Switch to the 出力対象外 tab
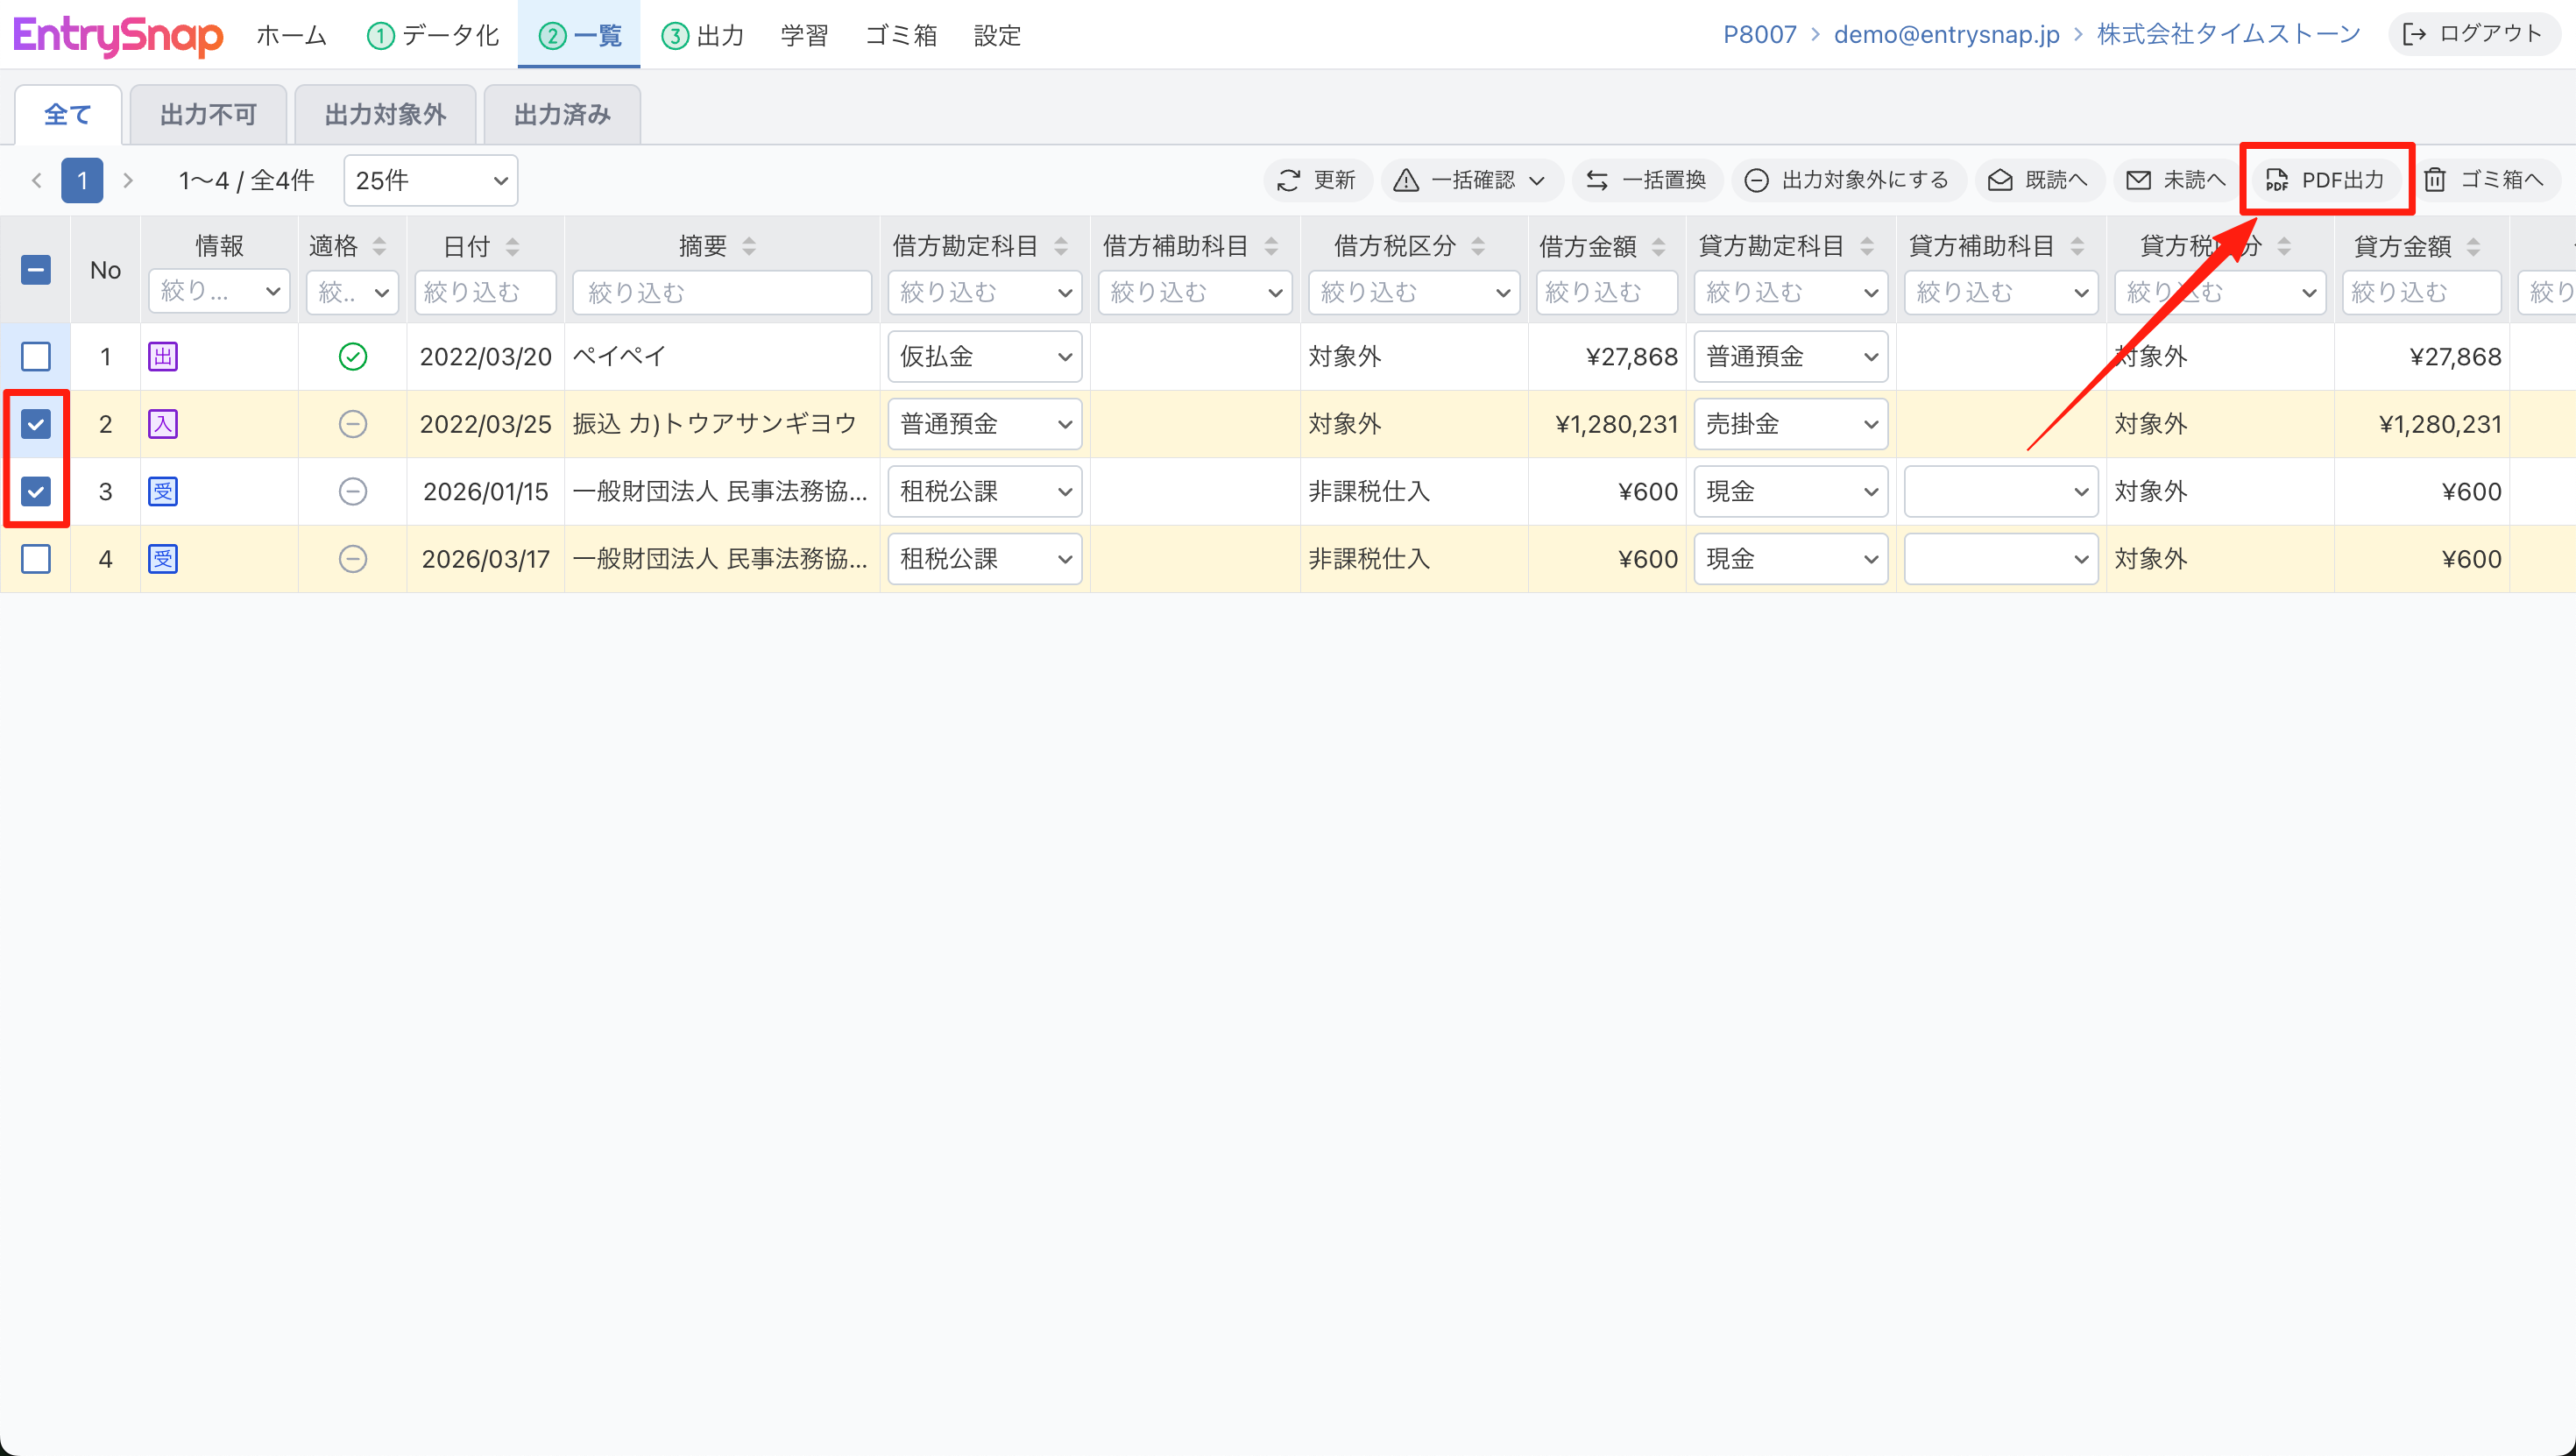Viewport: 2576px width, 1456px height. 385,114
